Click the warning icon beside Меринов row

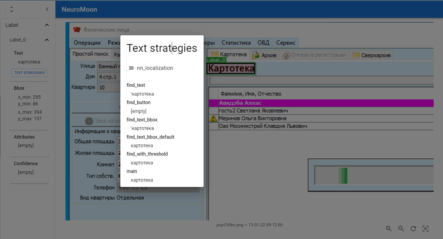click(213, 118)
